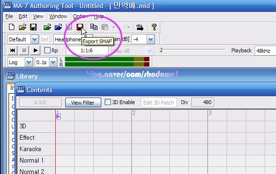Toggle the Rp repeat checkbox

(47, 50)
